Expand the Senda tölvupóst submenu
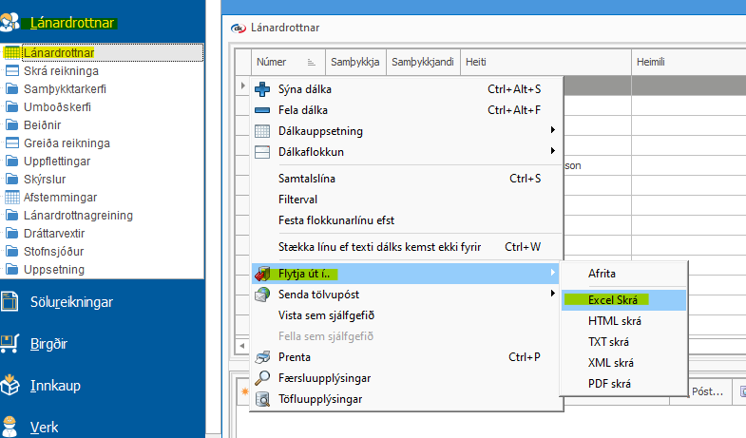Viewport: 746px width, 438px height. click(x=552, y=295)
